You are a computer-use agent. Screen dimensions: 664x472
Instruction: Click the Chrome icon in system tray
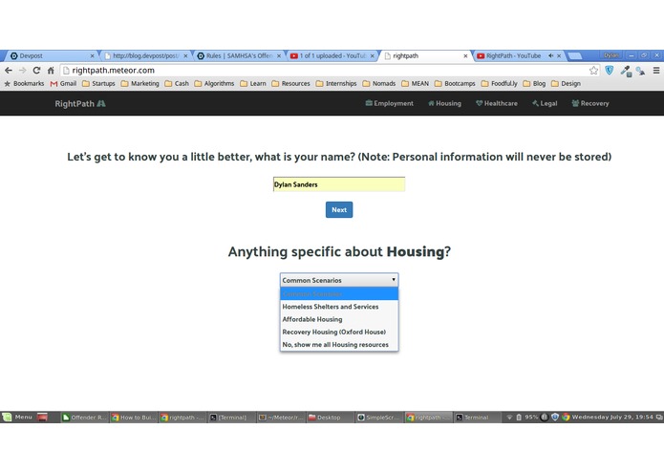pos(566,417)
